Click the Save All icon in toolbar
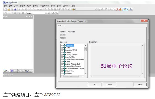The width and height of the screenshot is (155, 99). click(x=15, y=9)
